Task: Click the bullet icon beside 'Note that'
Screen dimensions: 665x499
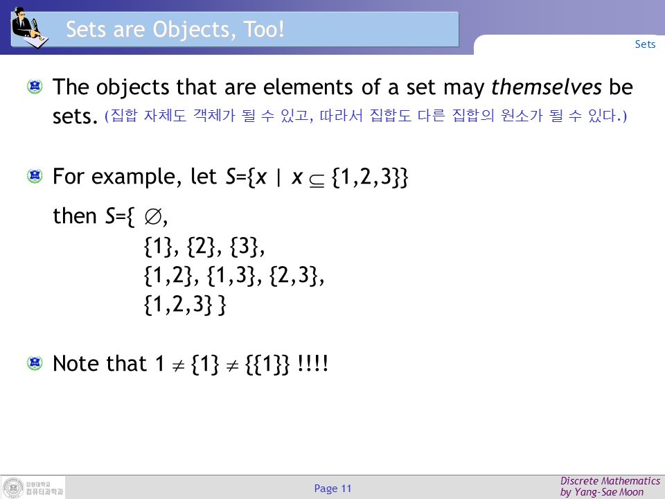Action: (x=35, y=363)
